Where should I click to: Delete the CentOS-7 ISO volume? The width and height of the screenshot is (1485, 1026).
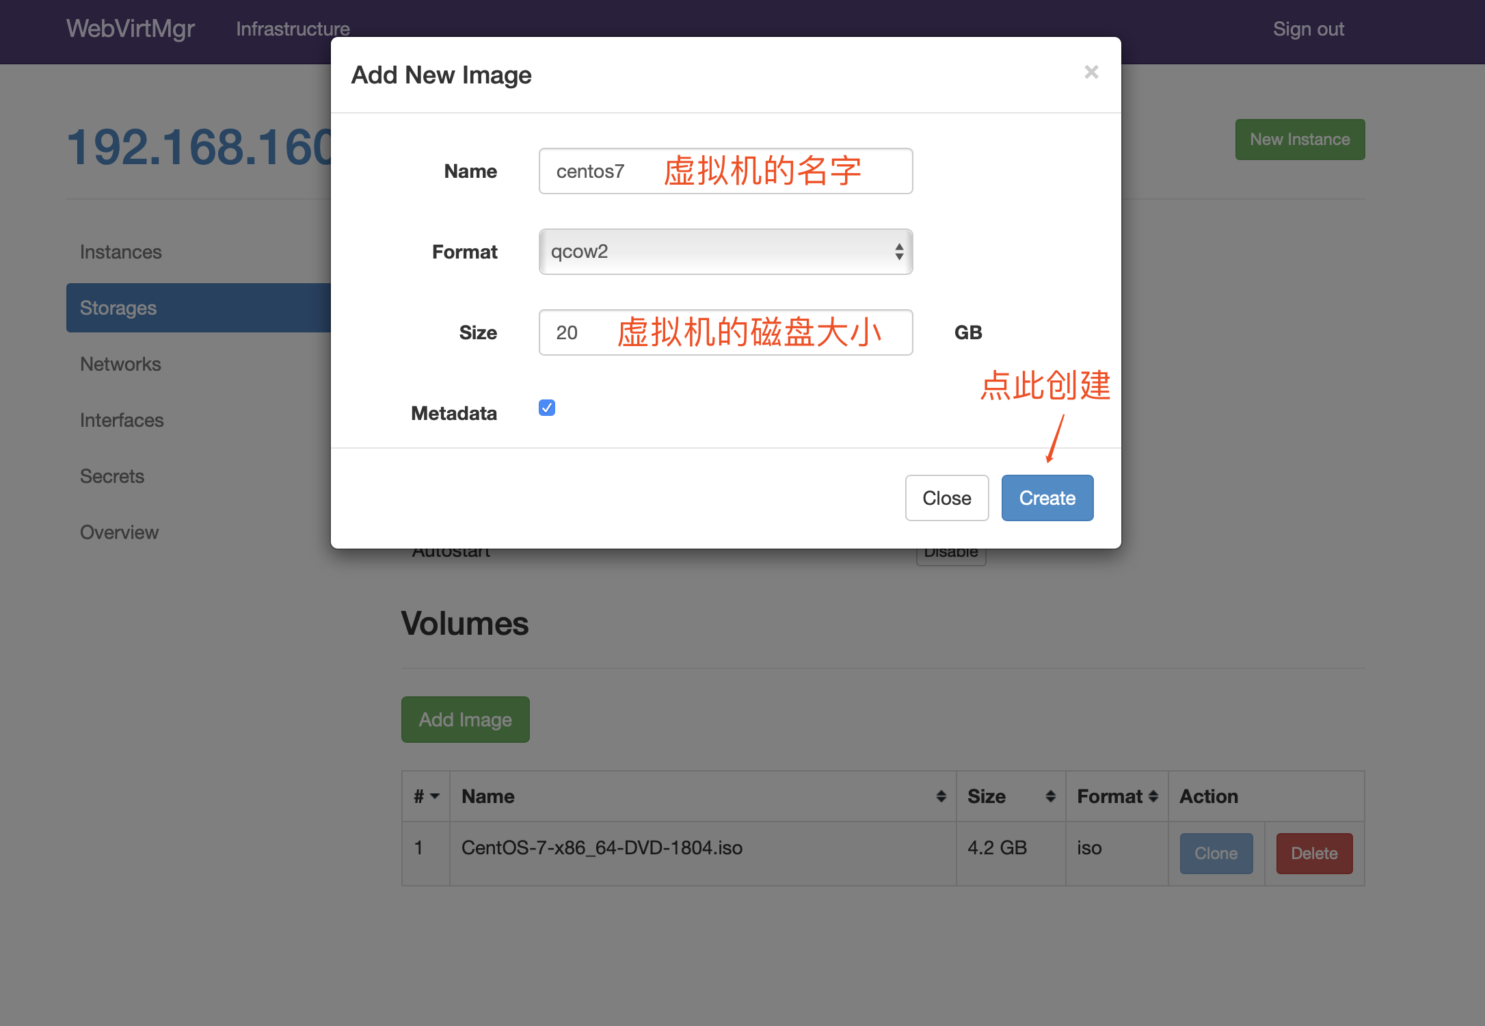1313,854
